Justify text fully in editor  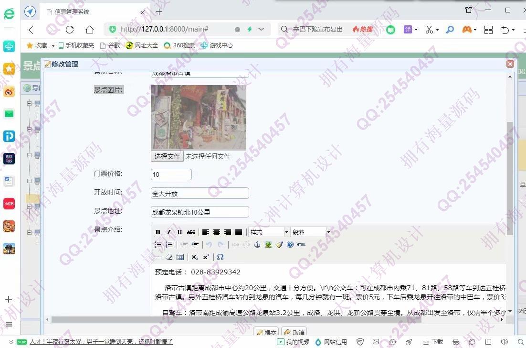pos(239,232)
